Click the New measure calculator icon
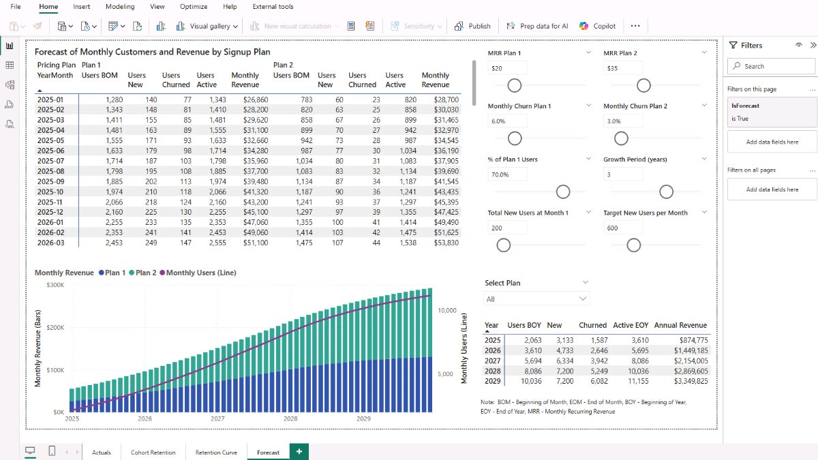Image resolution: width=818 pixels, height=460 pixels. point(351,26)
